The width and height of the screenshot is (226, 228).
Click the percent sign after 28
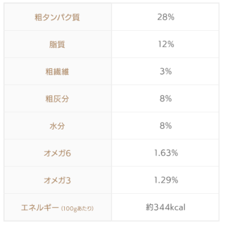click(171, 17)
